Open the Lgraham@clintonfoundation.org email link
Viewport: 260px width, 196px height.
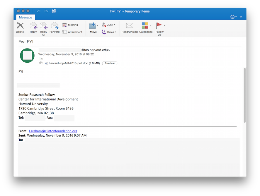(53, 131)
